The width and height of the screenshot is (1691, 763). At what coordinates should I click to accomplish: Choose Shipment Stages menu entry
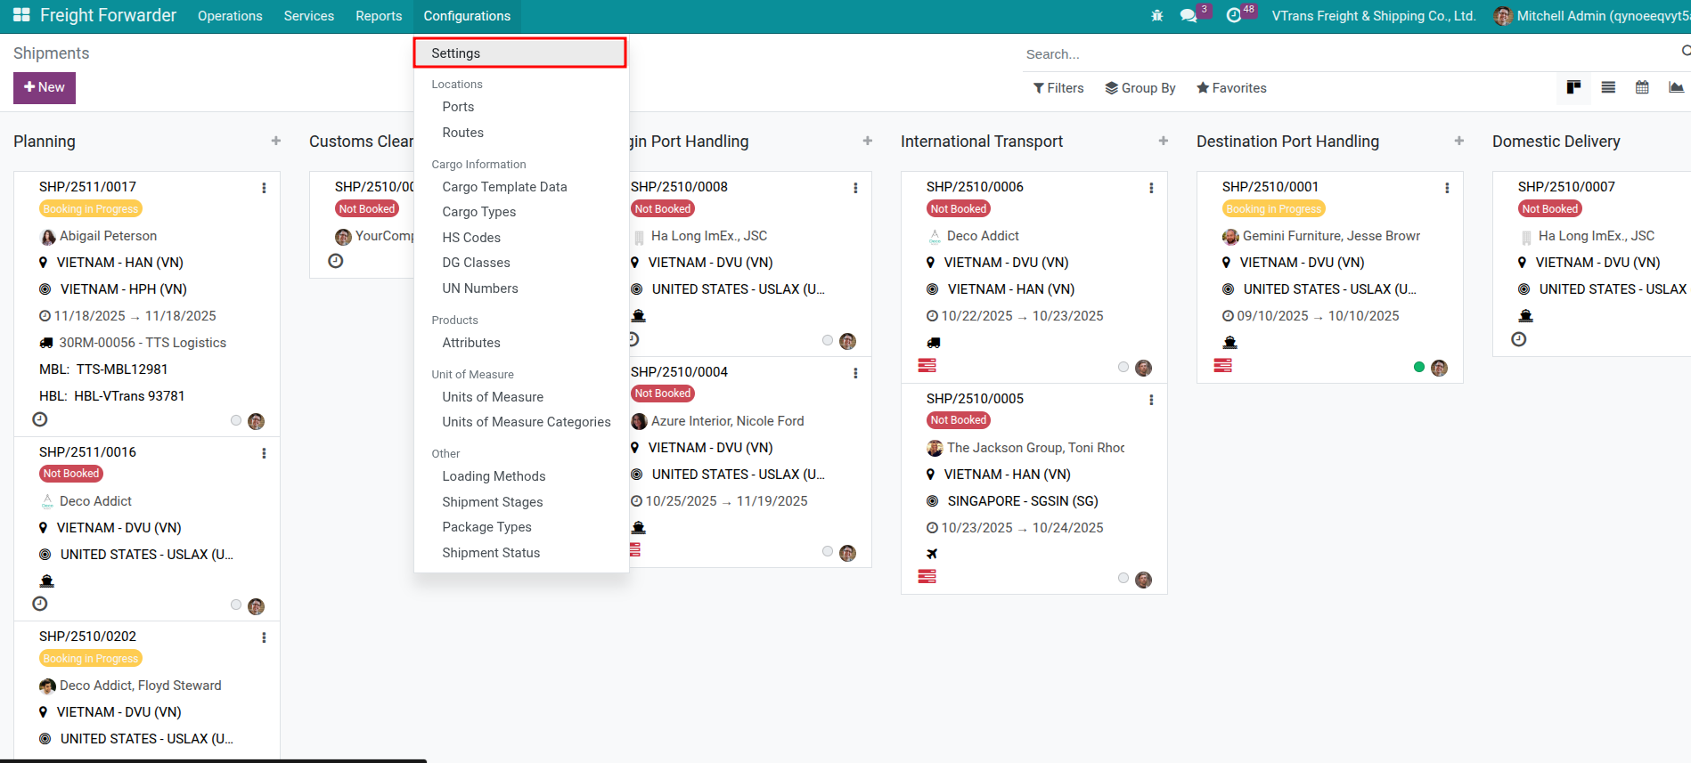(x=492, y=502)
